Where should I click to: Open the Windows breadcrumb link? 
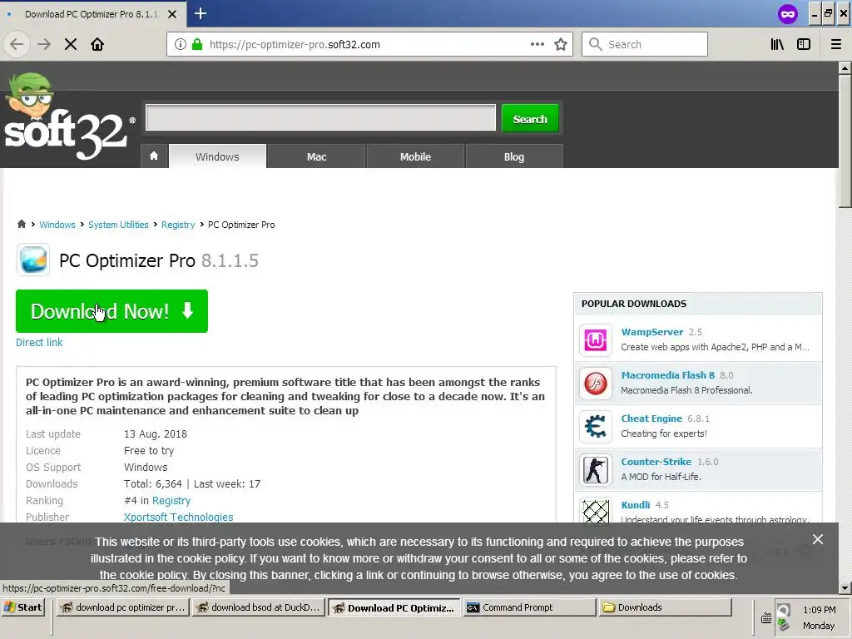(x=57, y=225)
